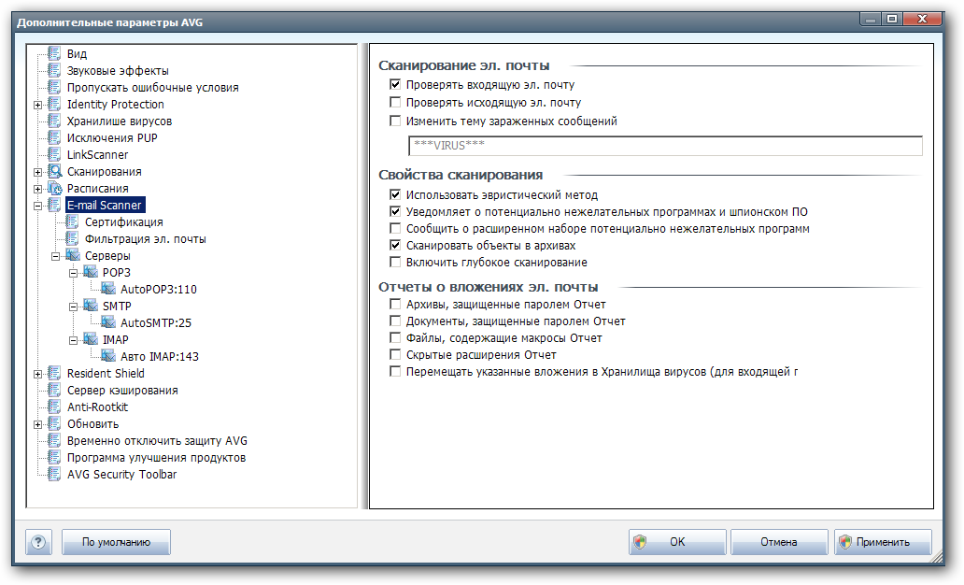Click the icon next to Вид
The image size is (964, 585).
pos(54,53)
